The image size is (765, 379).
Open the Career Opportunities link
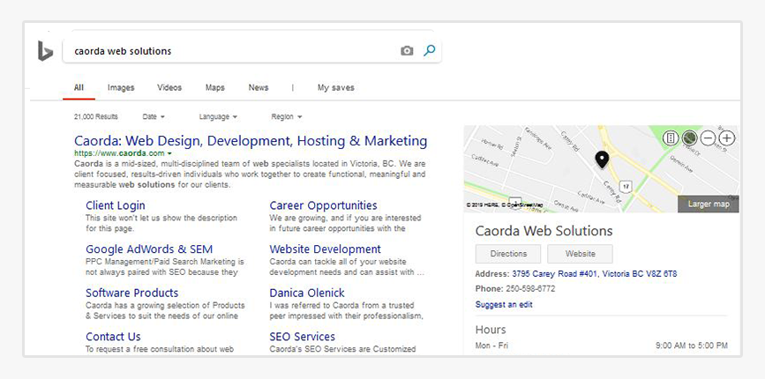(324, 205)
